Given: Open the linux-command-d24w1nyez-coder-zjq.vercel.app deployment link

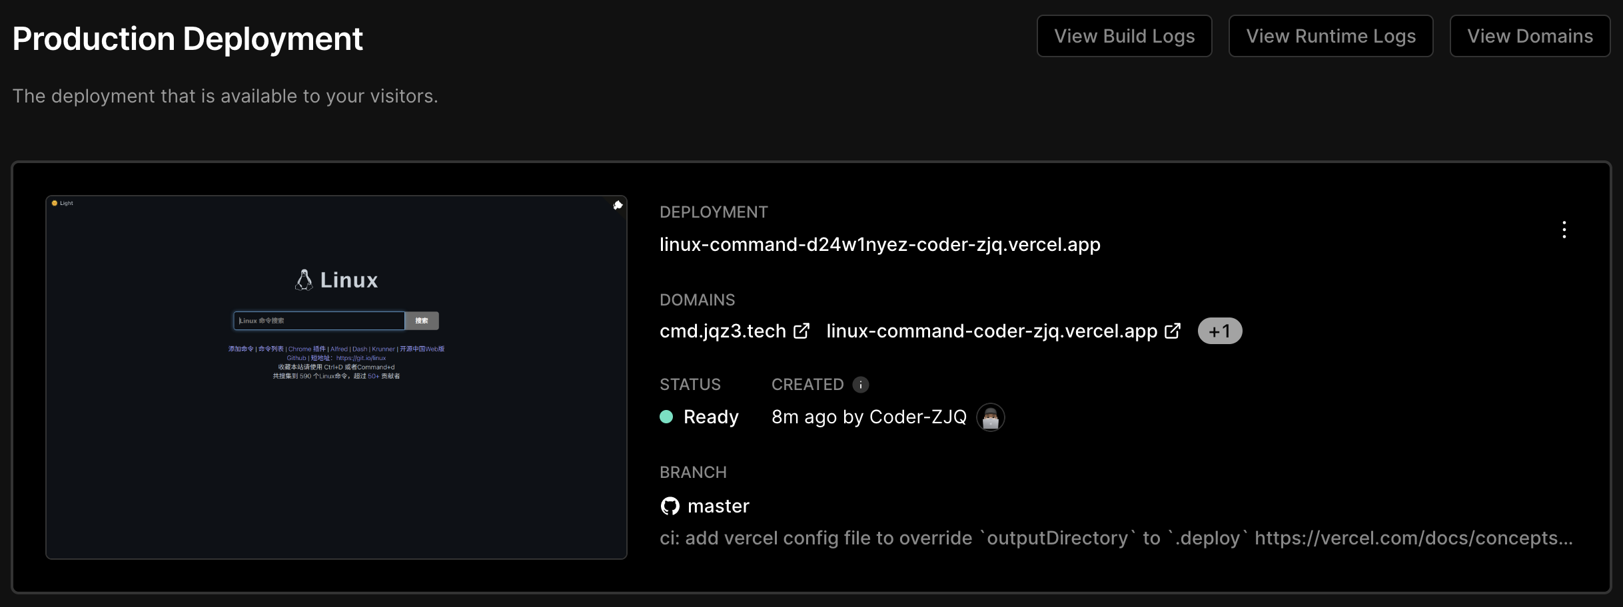Looking at the screenshot, I should pos(879,244).
